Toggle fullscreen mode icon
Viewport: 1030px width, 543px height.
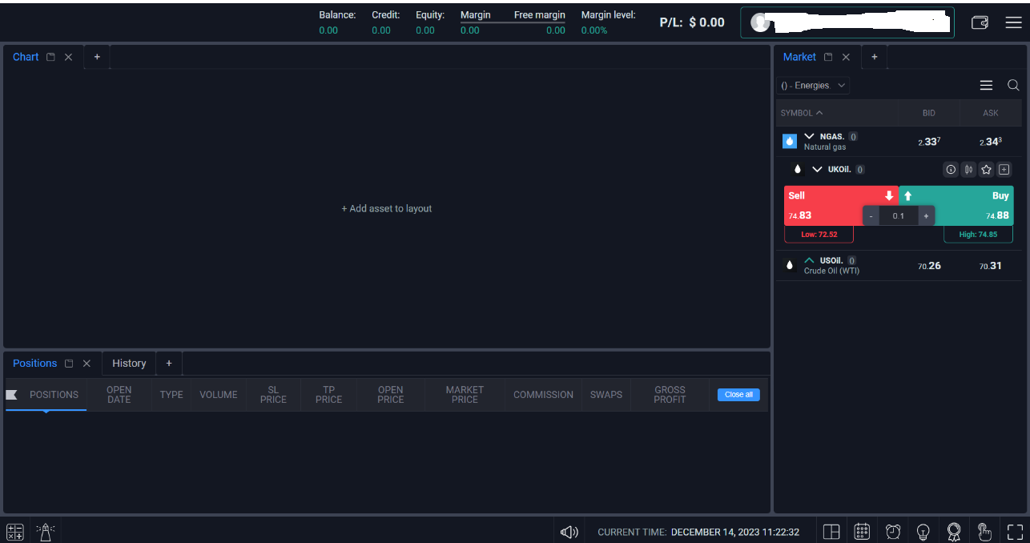[x=1016, y=532]
